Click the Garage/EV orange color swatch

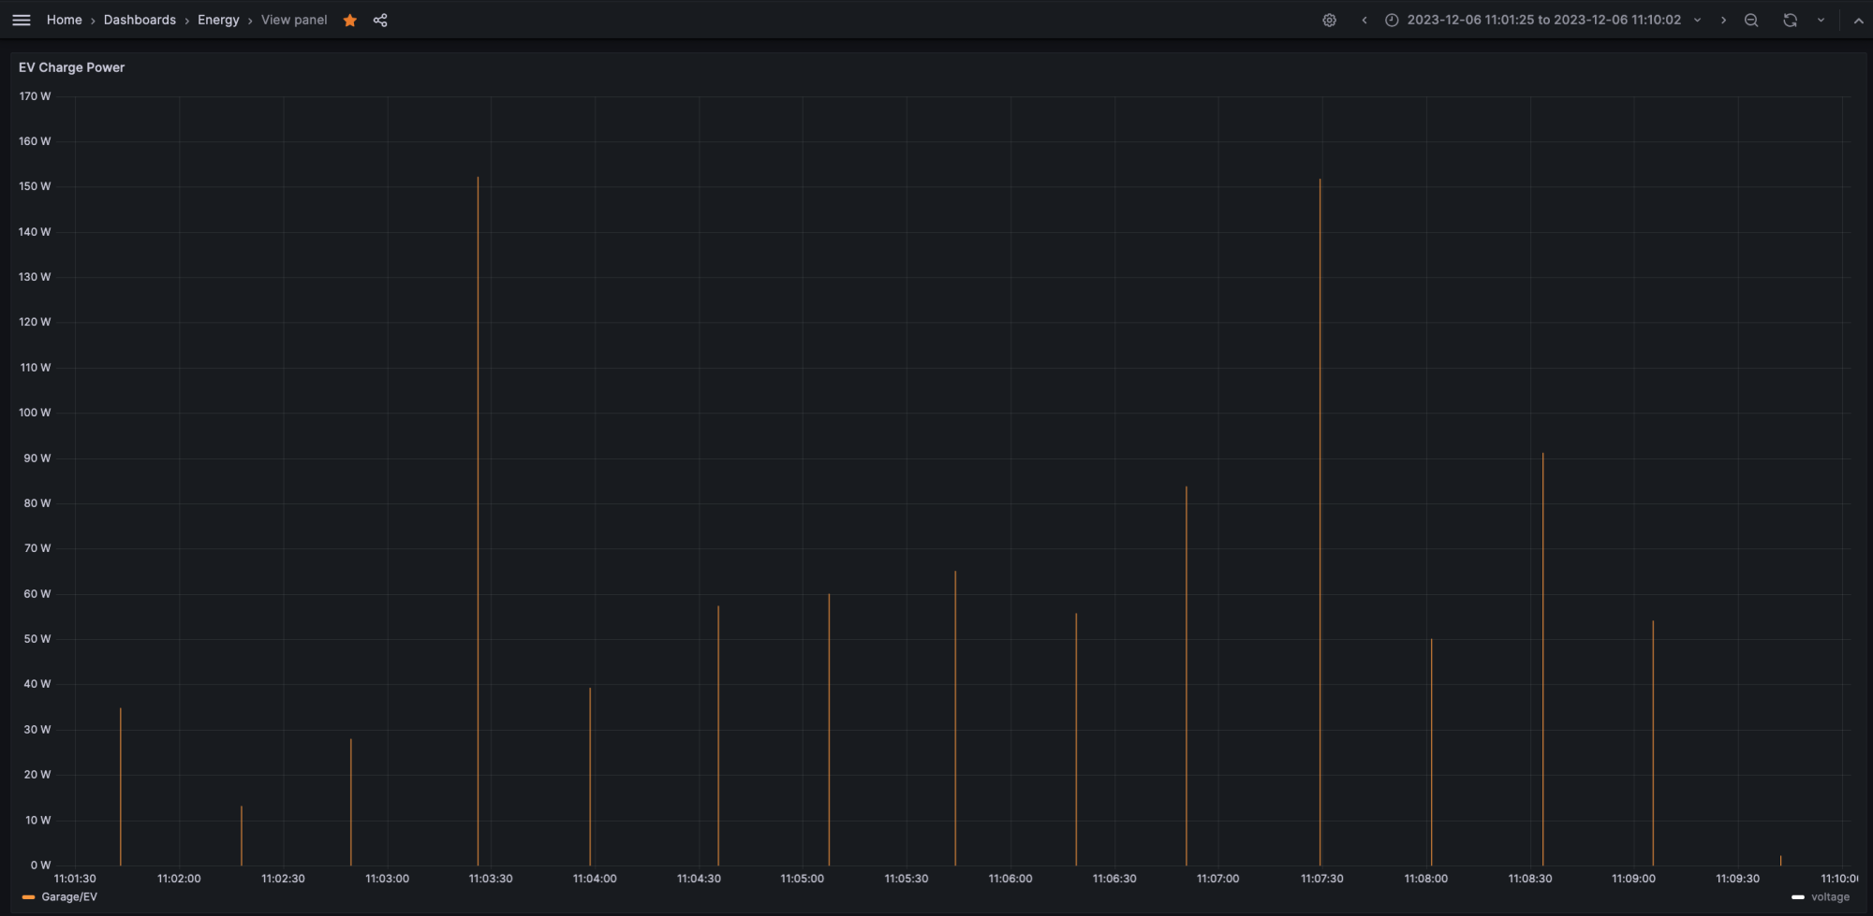[28, 897]
